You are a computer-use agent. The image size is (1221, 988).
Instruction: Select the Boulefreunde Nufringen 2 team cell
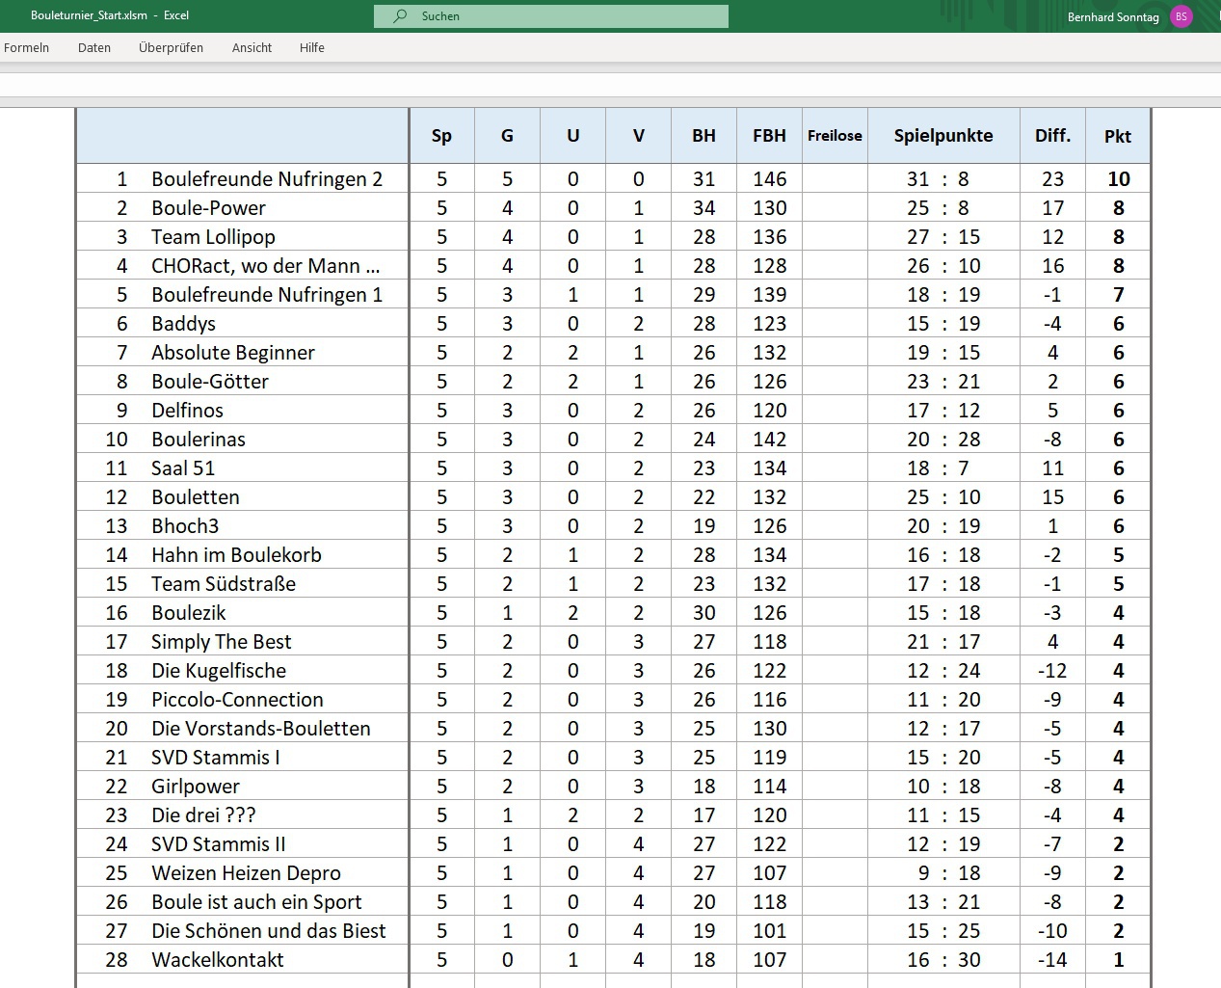point(267,179)
